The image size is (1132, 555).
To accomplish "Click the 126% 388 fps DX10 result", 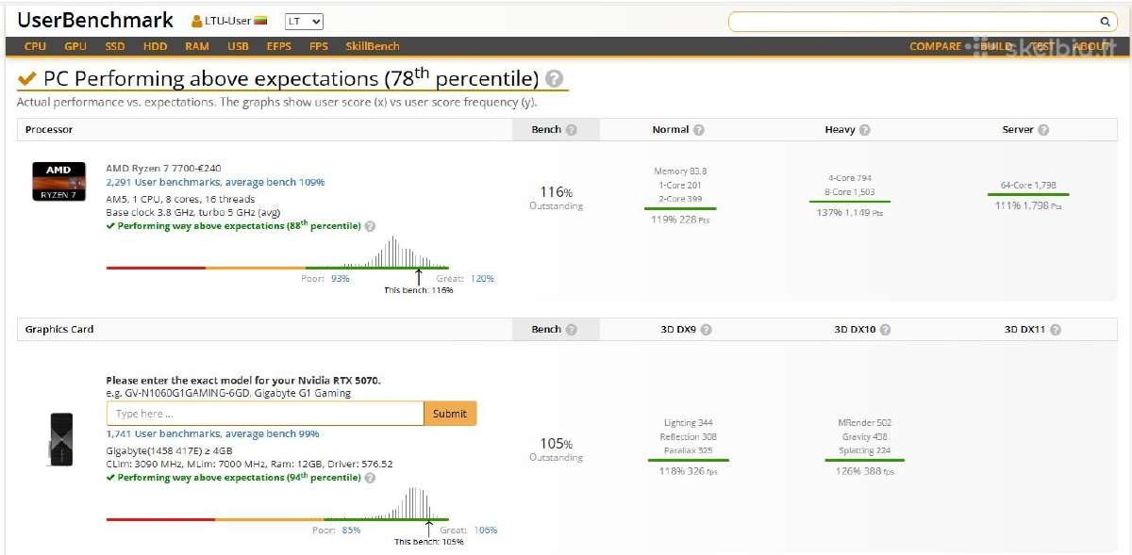I will 864,471.
